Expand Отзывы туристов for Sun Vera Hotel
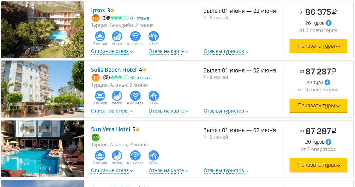The width and height of the screenshot is (355, 187). [226, 170]
